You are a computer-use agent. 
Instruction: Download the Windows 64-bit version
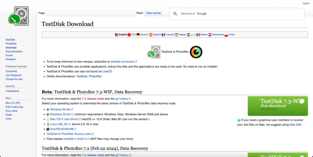click(x=61, y=110)
